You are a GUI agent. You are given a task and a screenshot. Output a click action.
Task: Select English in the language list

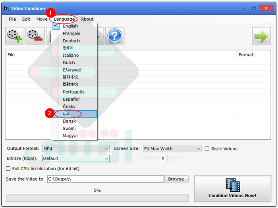click(74, 26)
